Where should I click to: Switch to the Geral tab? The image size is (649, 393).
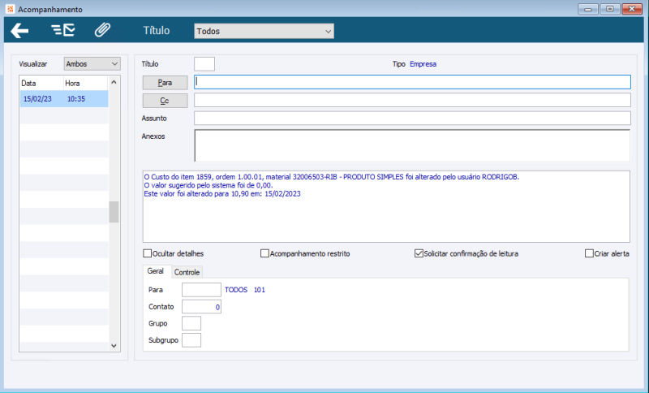point(156,271)
